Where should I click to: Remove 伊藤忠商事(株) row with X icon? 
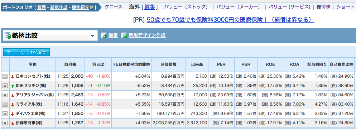5,123
